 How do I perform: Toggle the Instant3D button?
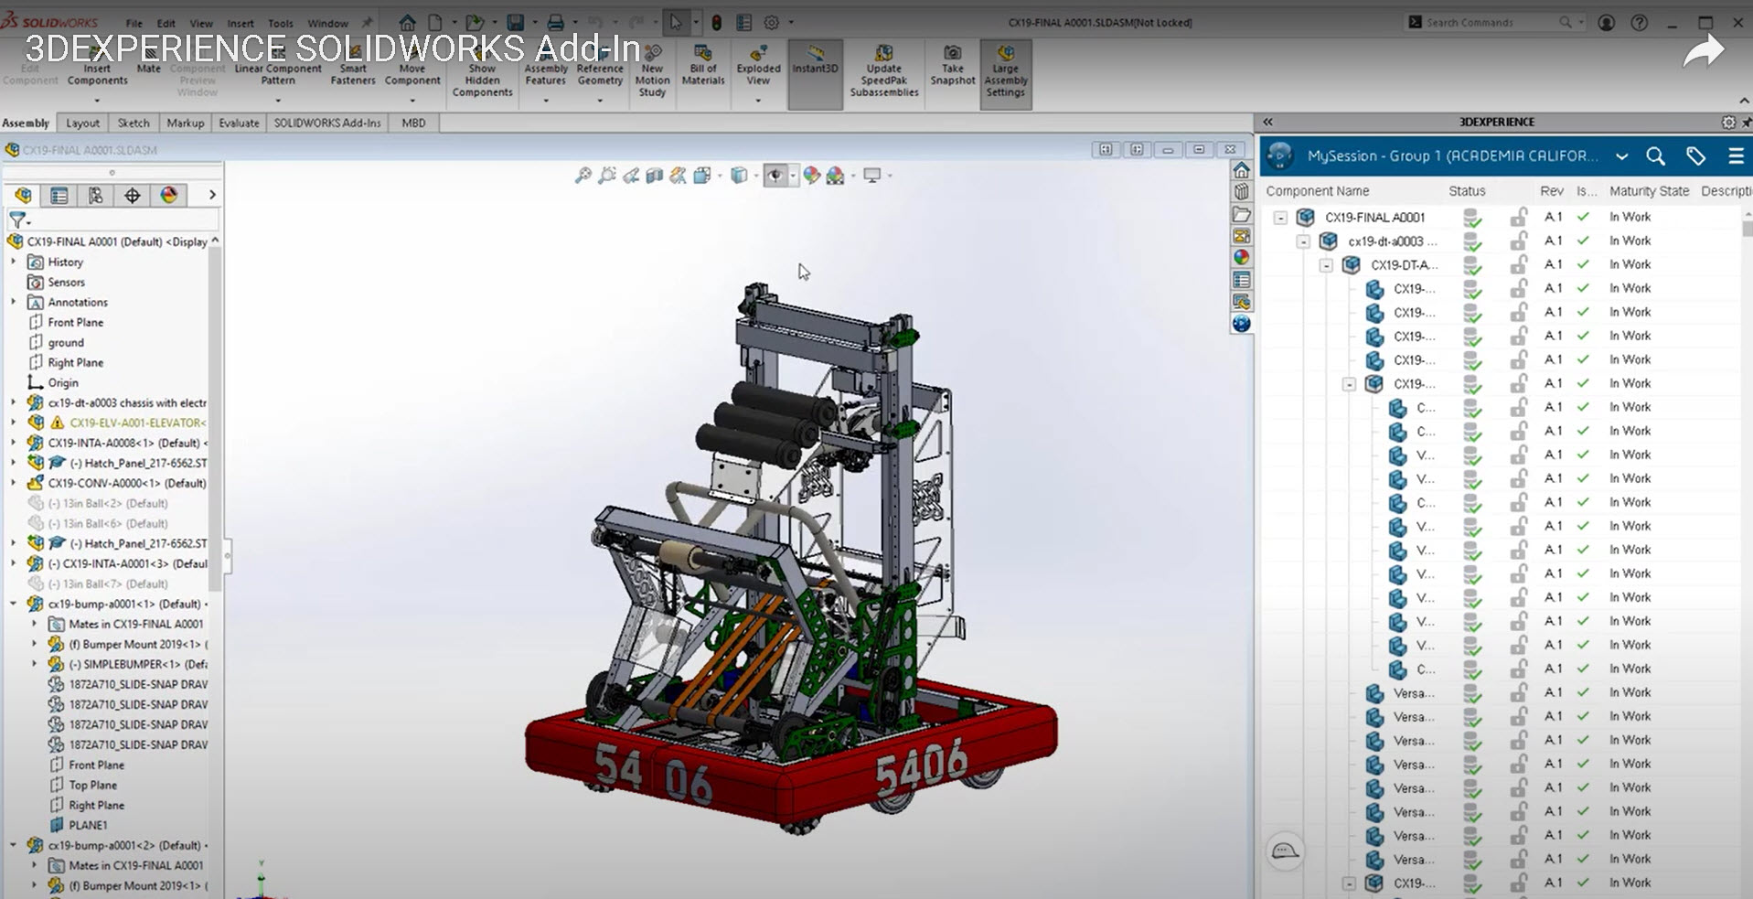coord(815,73)
